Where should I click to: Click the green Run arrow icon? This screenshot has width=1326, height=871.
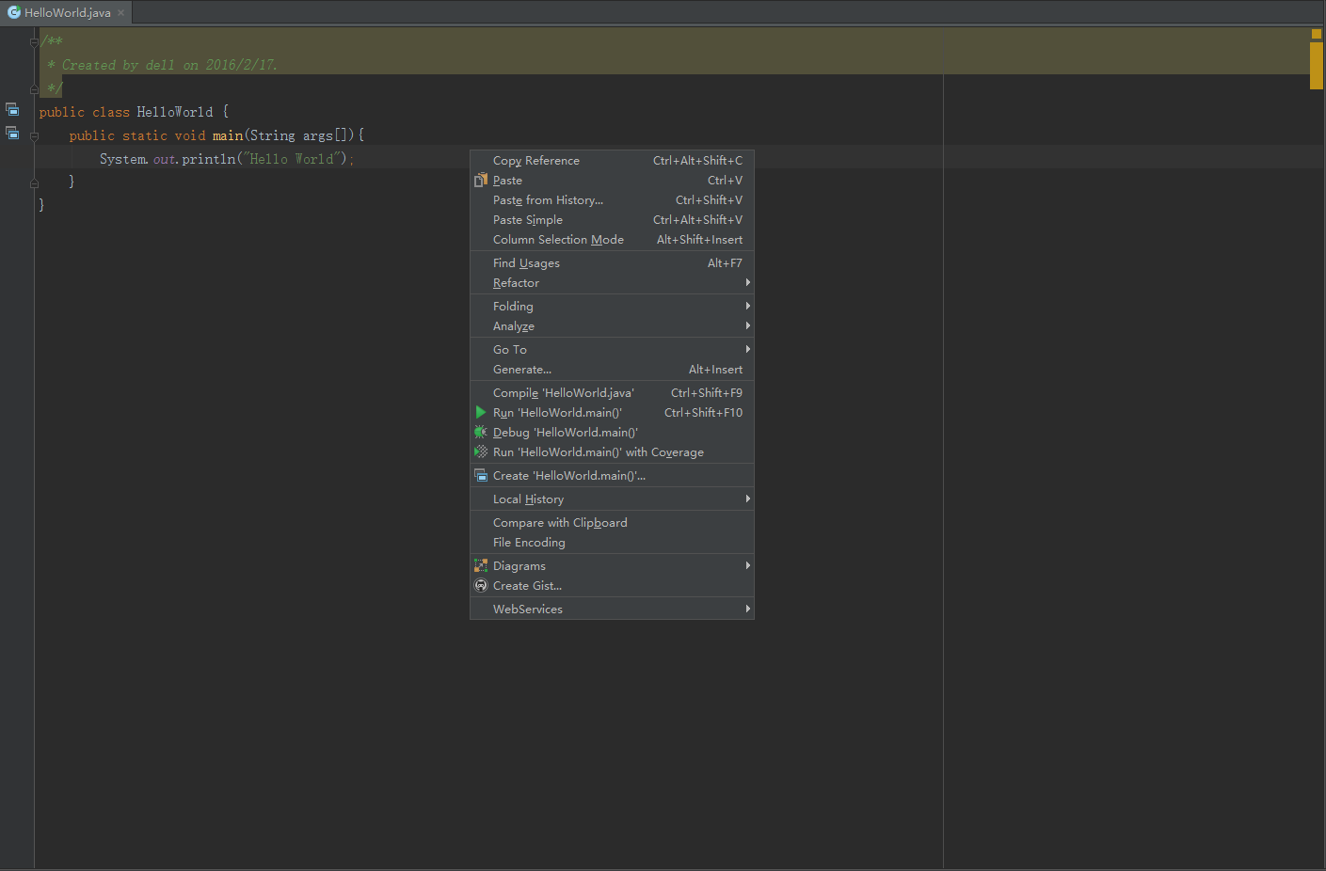481,412
